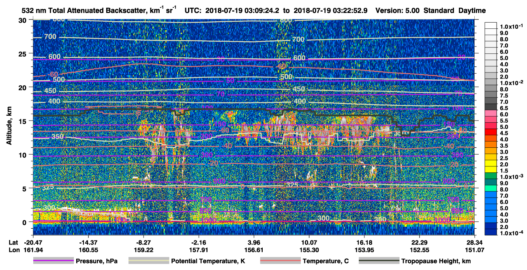This screenshot has height=270, width=527.
Task: Click longitude value 152.55
Action: [419, 250]
